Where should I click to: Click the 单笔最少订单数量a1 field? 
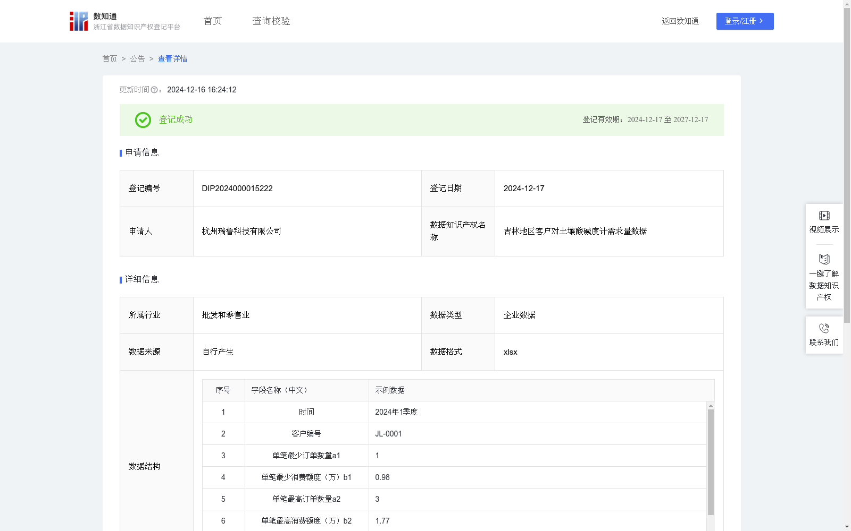(306, 456)
